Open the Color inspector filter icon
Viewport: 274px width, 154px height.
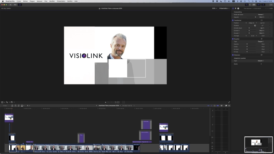236,8
